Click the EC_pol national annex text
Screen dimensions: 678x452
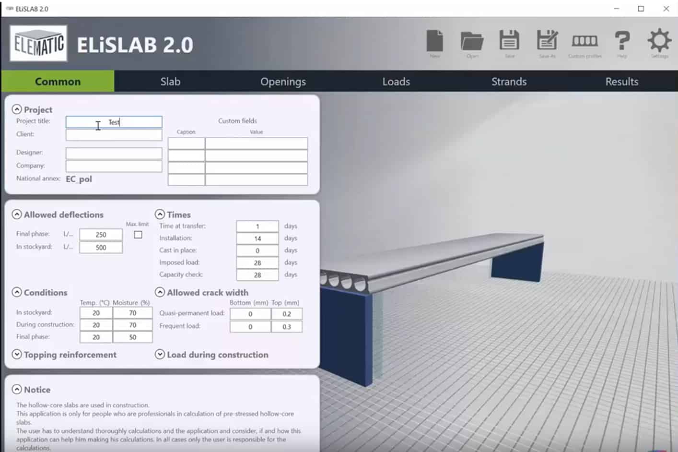[x=79, y=179]
